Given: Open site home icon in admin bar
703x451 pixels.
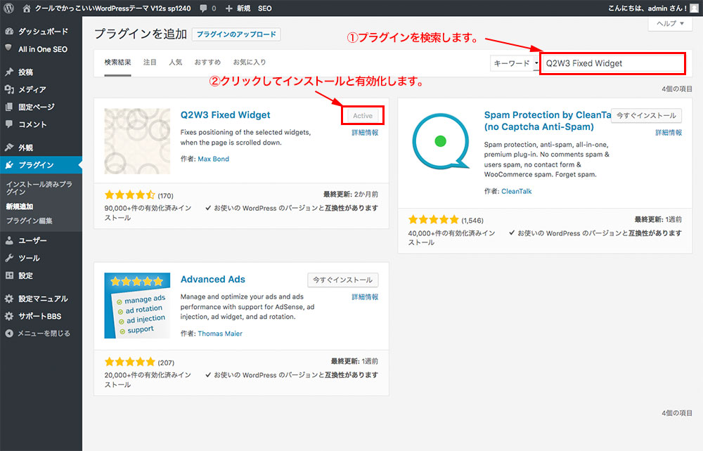Looking at the screenshot, I should (27, 8).
